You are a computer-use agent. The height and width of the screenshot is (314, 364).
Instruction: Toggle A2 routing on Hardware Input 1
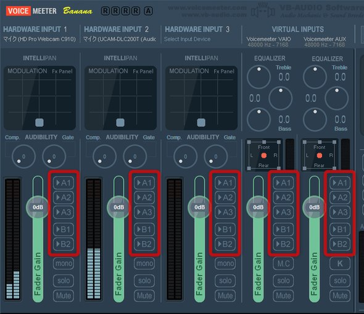64,197
